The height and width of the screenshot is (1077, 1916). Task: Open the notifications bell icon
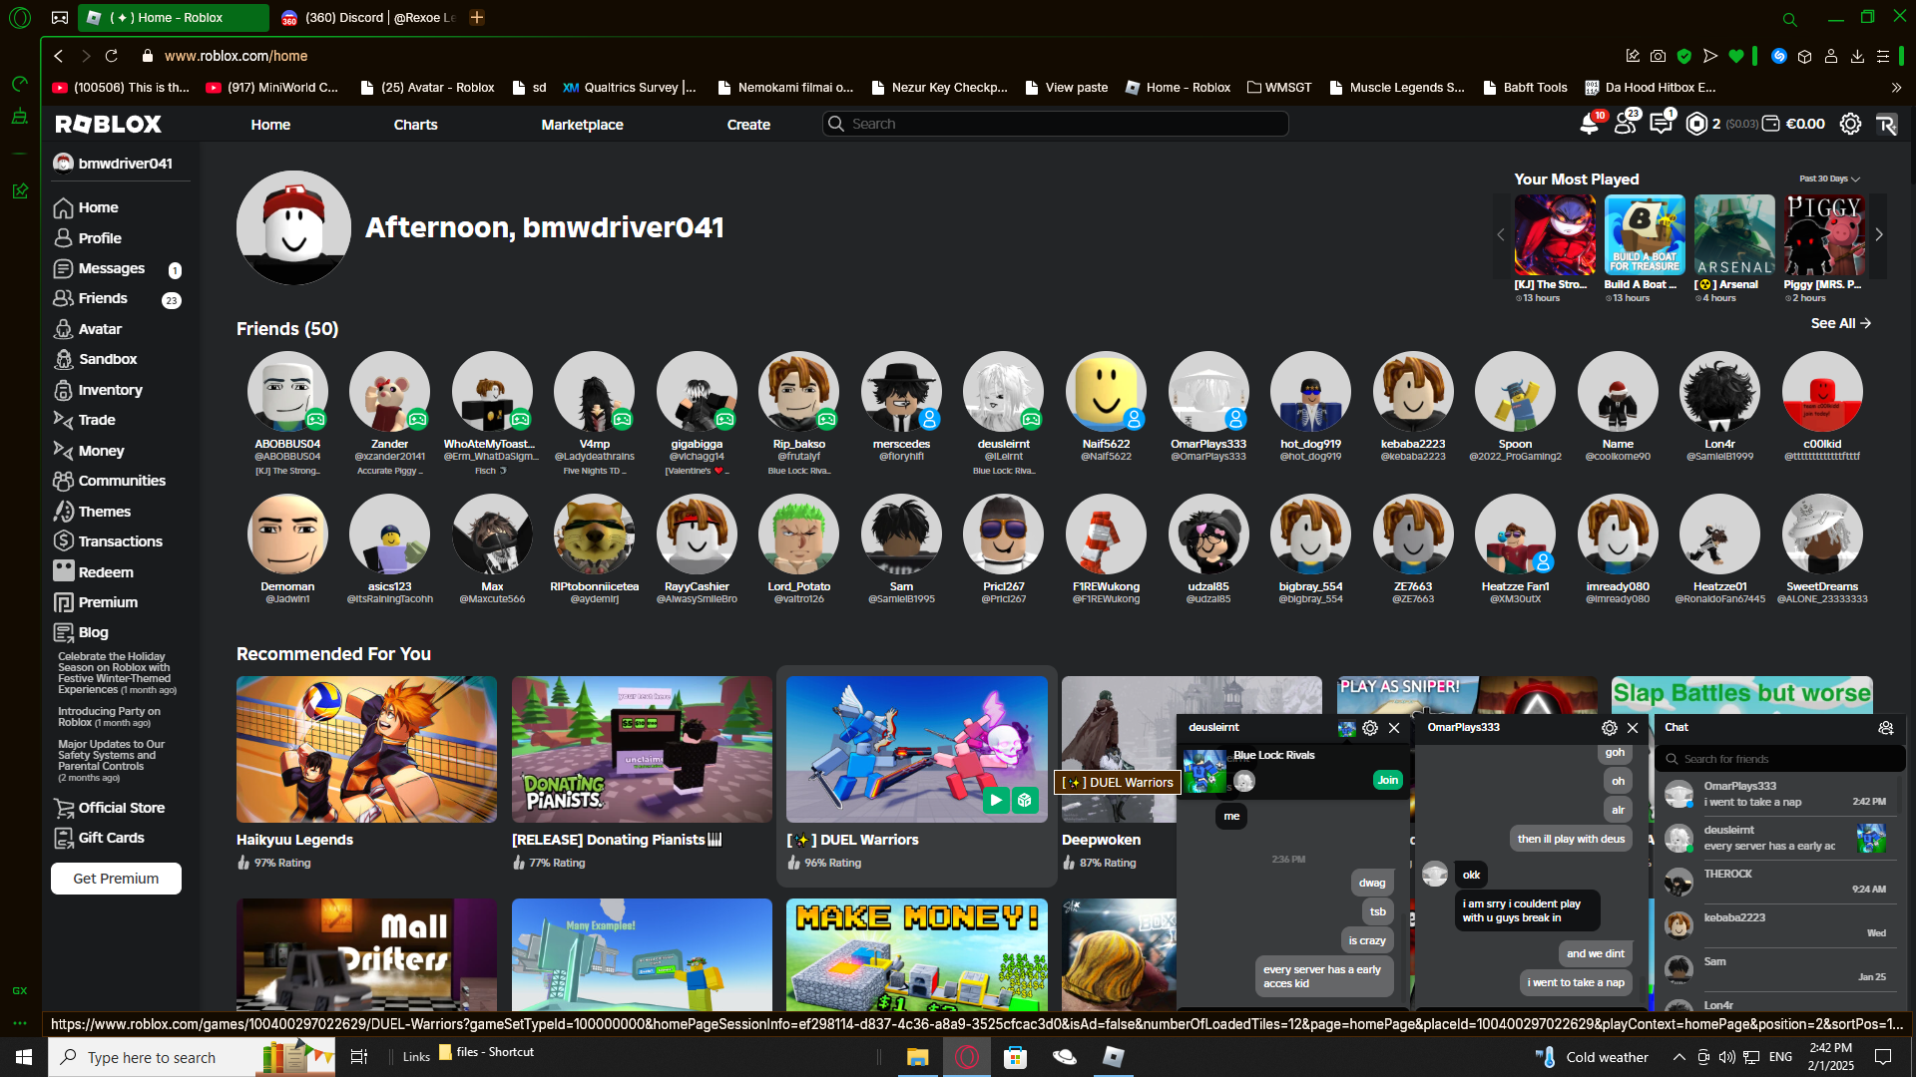[x=1588, y=125]
